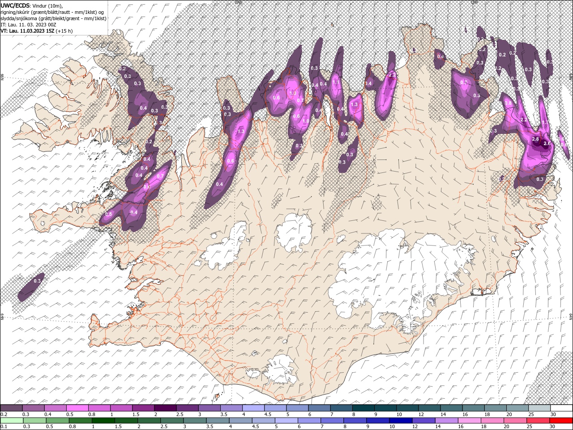Choose the pale lavender swatch labeled 4 in upper legend row
This screenshot has width=573, height=430.
pyautogui.click(x=253, y=408)
